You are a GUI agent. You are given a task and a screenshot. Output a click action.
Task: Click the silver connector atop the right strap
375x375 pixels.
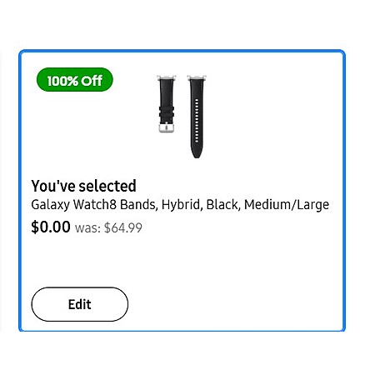(x=197, y=77)
